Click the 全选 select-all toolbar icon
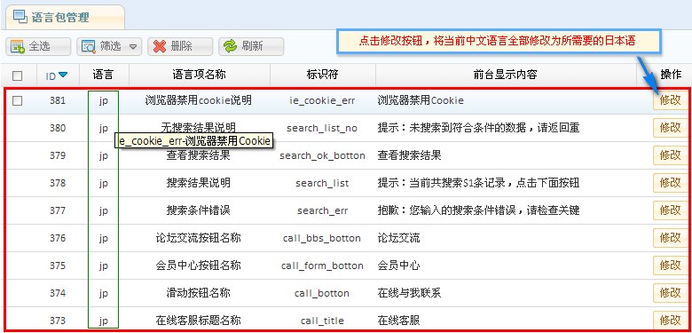The image size is (692, 333). (18, 46)
